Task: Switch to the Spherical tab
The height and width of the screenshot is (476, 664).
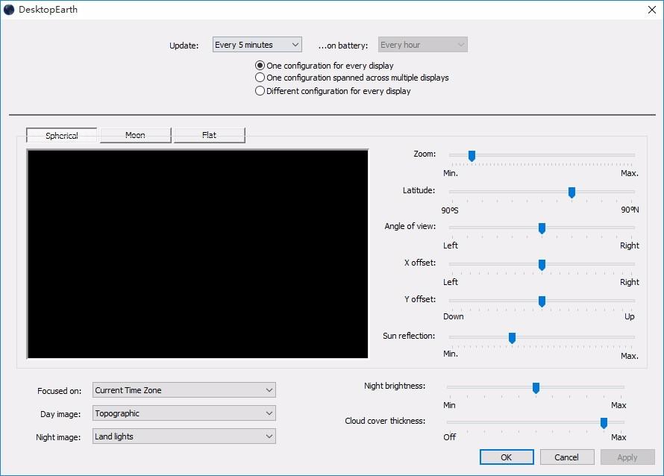Action: (x=62, y=135)
